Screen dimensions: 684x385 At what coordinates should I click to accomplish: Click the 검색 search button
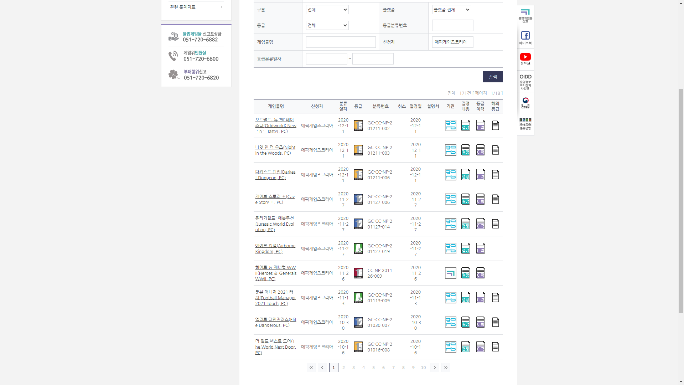(492, 77)
